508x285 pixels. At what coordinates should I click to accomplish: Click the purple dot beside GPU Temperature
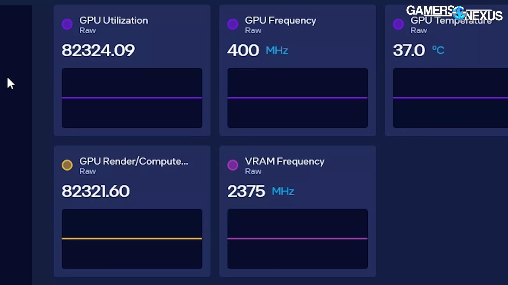pyautogui.click(x=398, y=24)
